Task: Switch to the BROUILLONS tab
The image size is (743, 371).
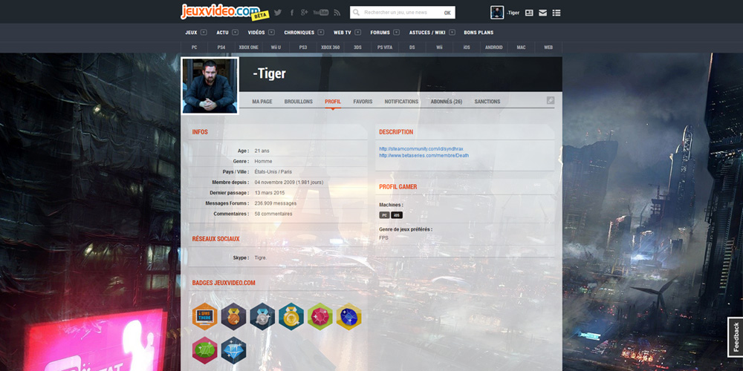Action: coord(299,102)
